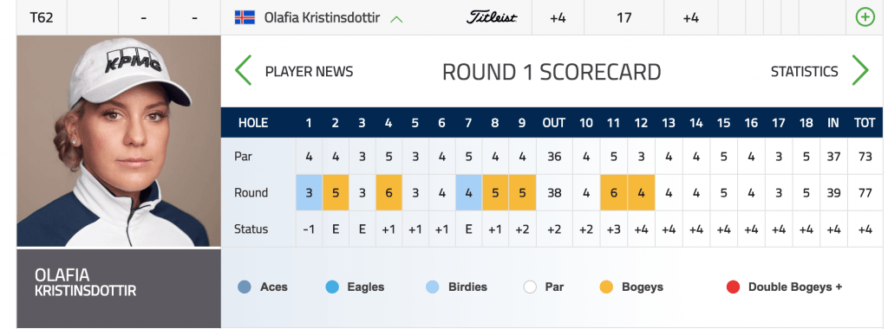Image resolution: width=888 pixels, height=329 pixels.
Task: Click the Birdies legend circle
Action: coord(432,287)
